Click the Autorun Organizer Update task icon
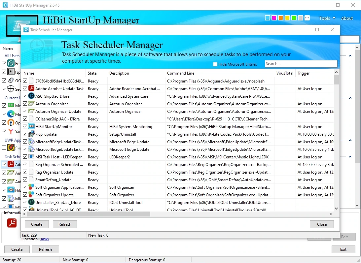361x263 pixels. [31, 111]
